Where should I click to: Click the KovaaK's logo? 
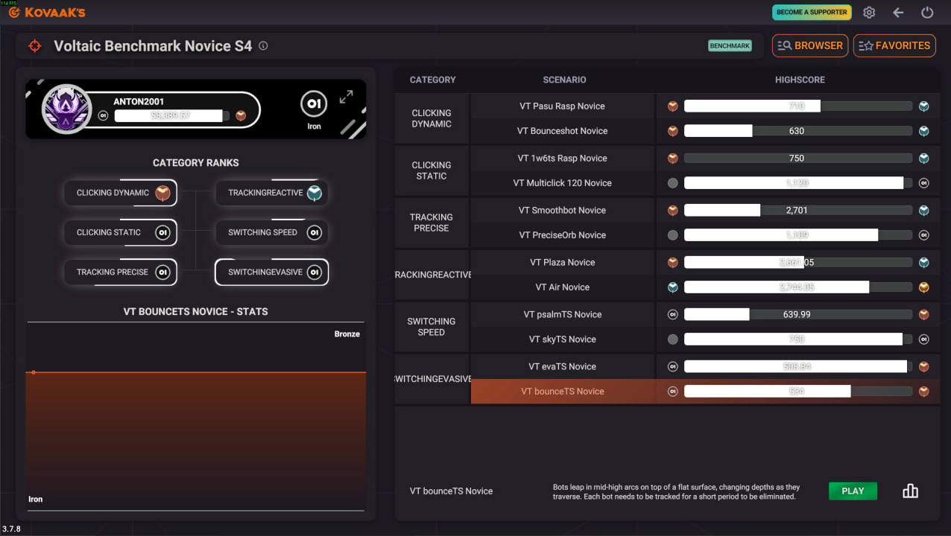click(47, 13)
